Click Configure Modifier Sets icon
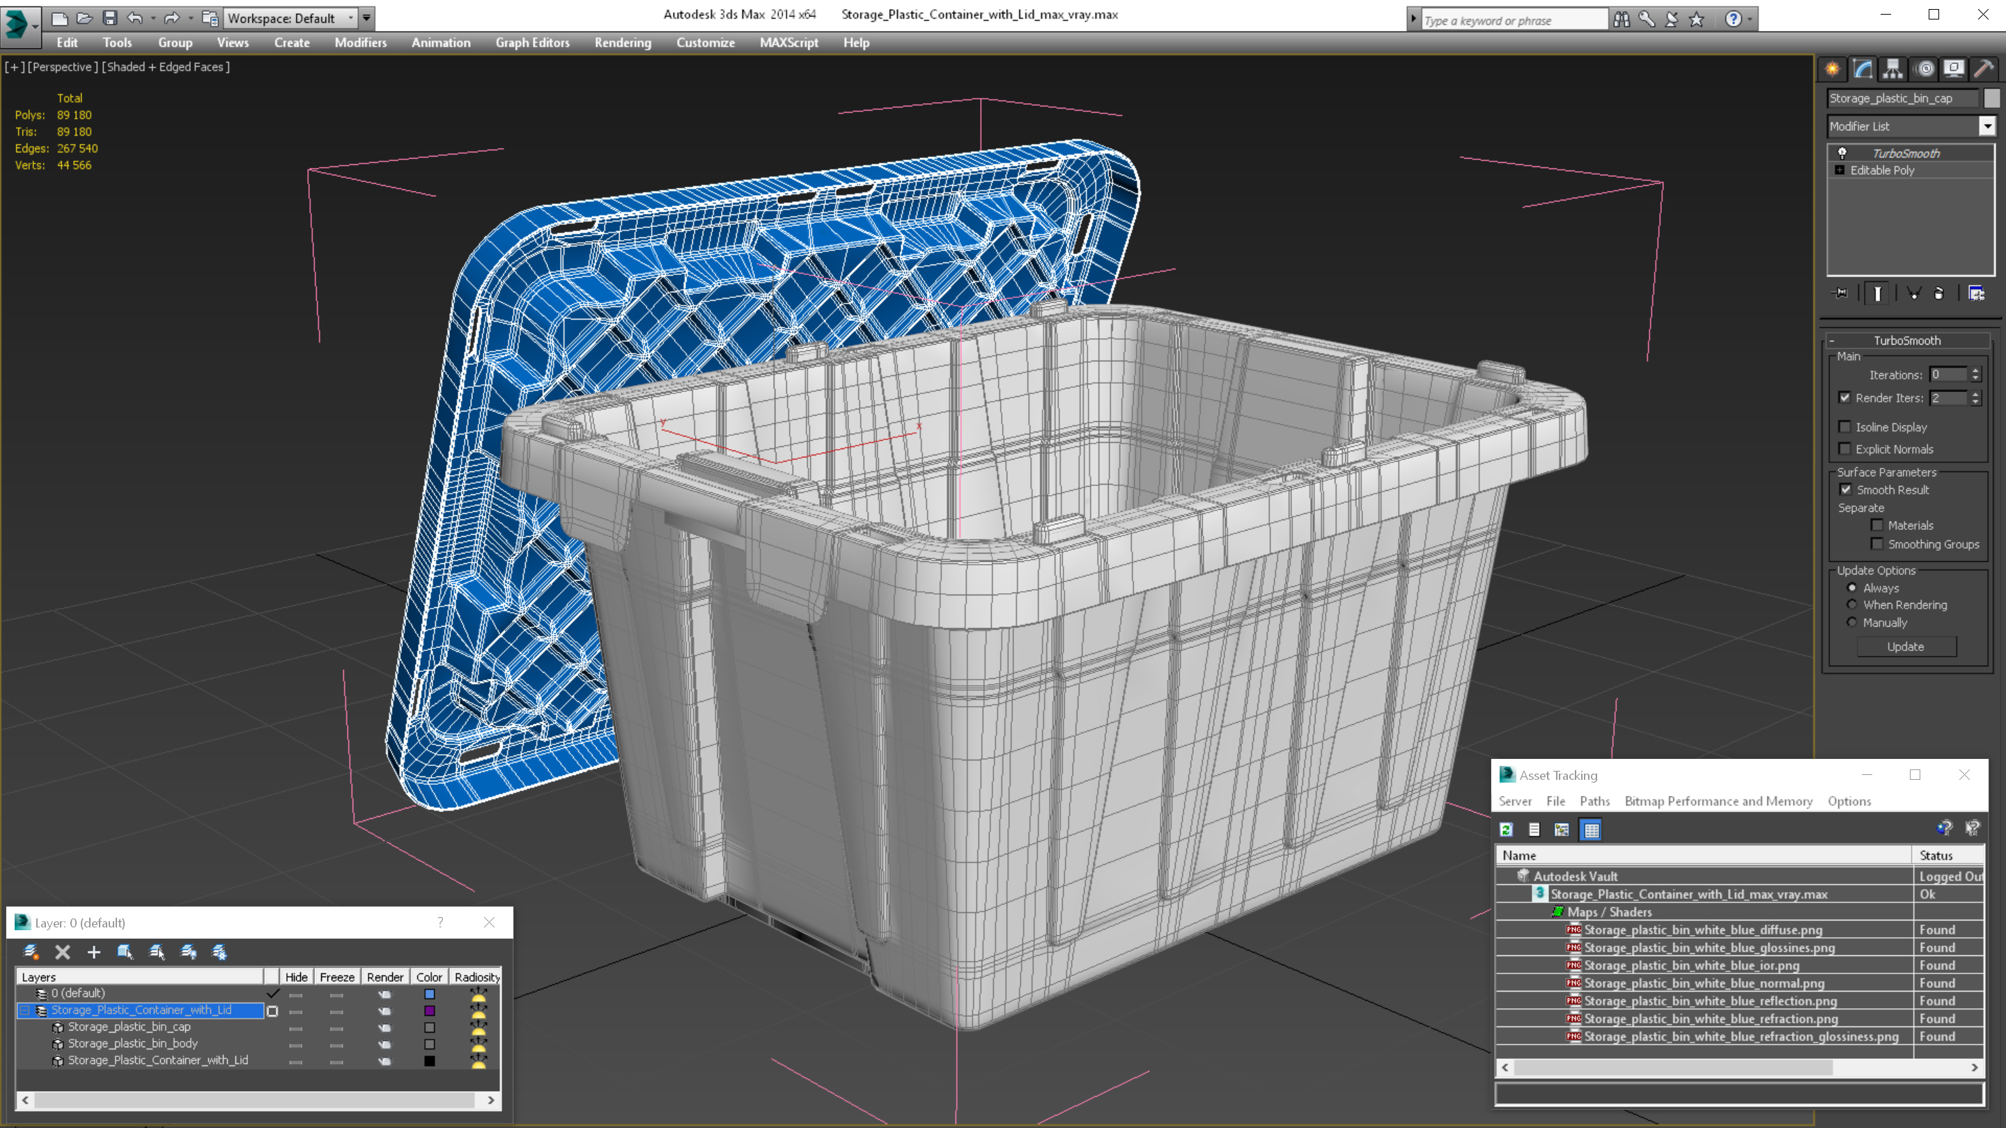Image resolution: width=2006 pixels, height=1128 pixels. (x=1975, y=293)
